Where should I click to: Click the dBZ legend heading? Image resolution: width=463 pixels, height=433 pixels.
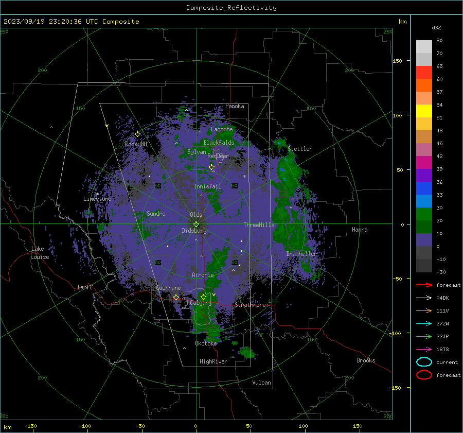pos(436,27)
